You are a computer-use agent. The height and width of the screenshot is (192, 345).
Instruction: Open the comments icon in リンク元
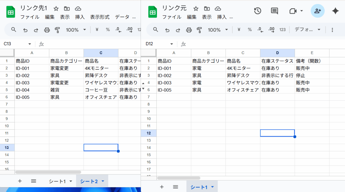tap(275, 11)
